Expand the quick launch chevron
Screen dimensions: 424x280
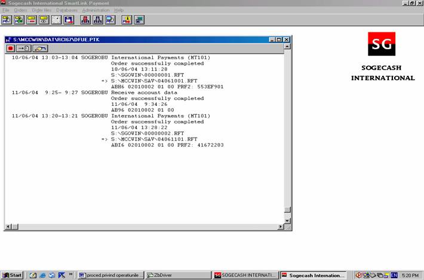pyautogui.click(x=71, y=274)
